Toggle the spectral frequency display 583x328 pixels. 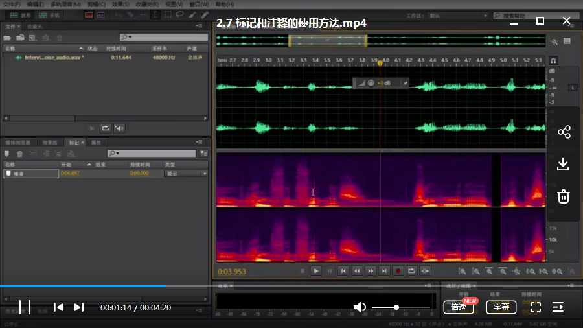tap(89, 16)
